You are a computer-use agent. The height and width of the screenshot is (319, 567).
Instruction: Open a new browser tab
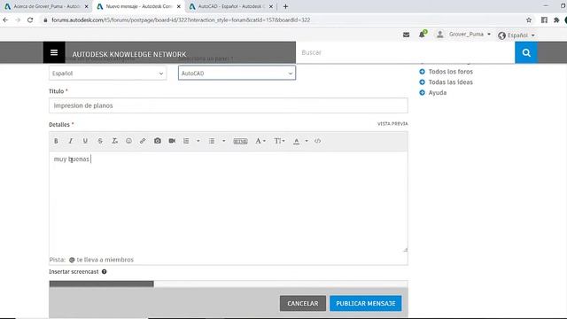(x=285, y=6)
